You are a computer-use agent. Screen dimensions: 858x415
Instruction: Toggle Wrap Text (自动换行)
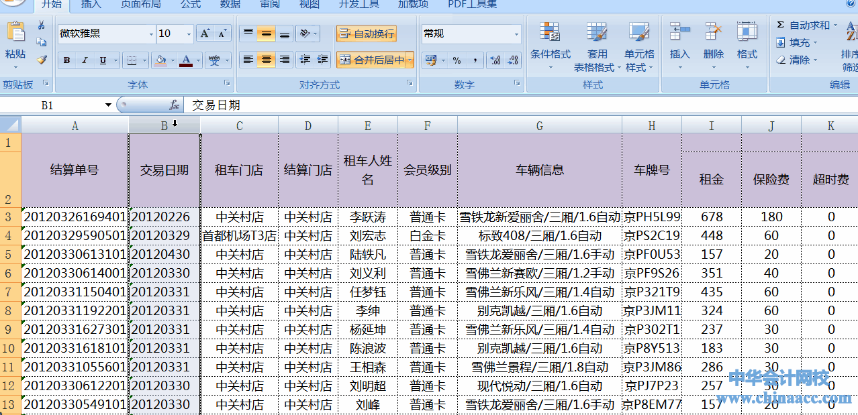tap(367, 34)
